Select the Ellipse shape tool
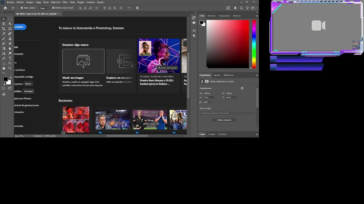Viewport: 364px width, 204px height. (10, 63)
